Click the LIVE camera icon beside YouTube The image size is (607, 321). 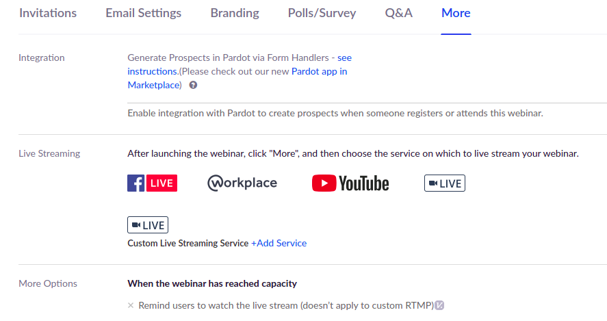pyautogui.click(x=445, y=183)
